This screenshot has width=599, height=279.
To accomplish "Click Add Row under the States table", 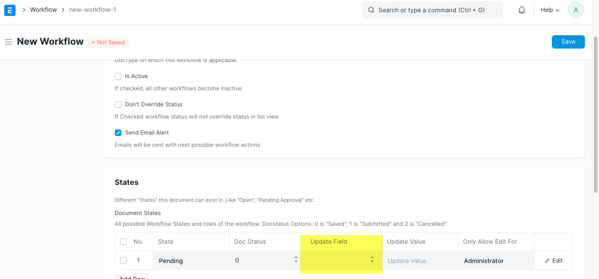I will [132, 277].
